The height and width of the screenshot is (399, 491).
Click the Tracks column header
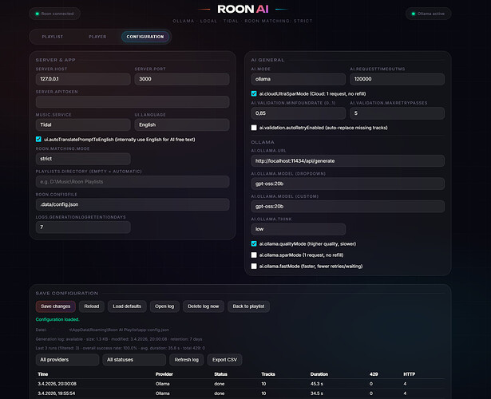coord(268,374)
